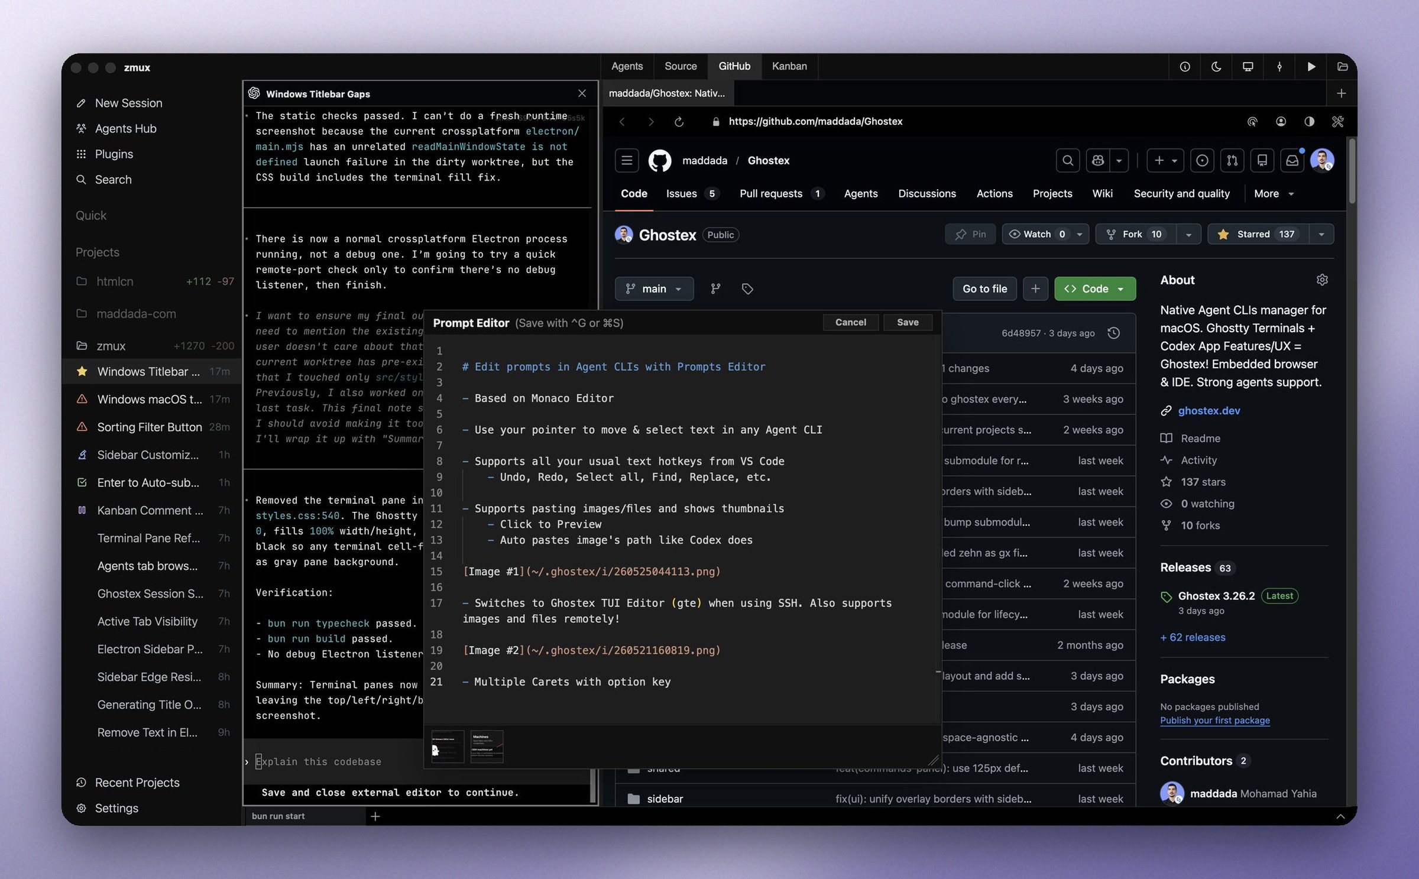Image resolution: width=1419 pixels, height=879 pixels.
Task: Expand the Starred lists dropdown
Action: [1321, 235]
